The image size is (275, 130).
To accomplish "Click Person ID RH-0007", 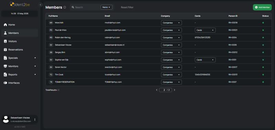I will pos(233,82).
